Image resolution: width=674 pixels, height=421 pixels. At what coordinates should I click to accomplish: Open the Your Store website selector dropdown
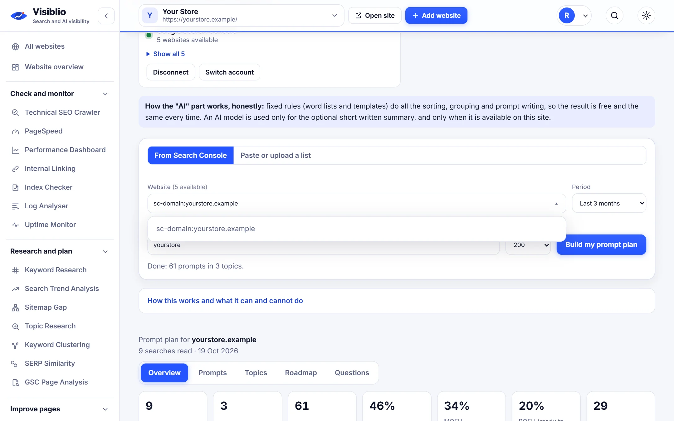pos(241,16)
